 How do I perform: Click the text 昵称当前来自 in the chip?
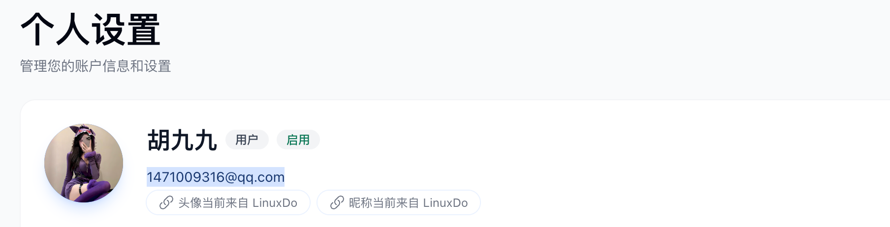[384, 203]
